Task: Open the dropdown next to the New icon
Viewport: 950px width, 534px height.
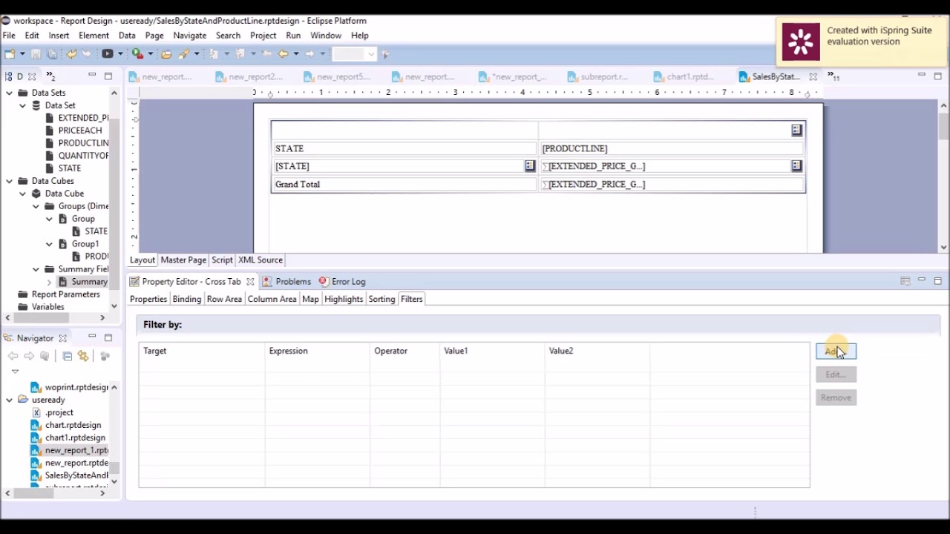Action: click(x=22, y=54)
